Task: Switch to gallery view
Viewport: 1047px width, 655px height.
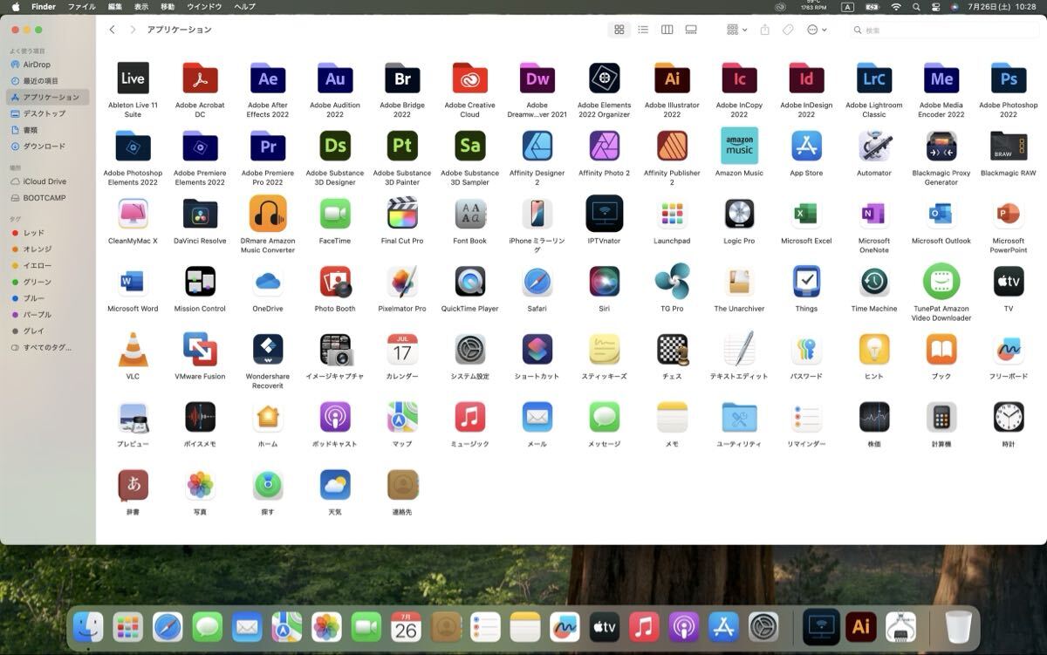Action: (691, 30)
